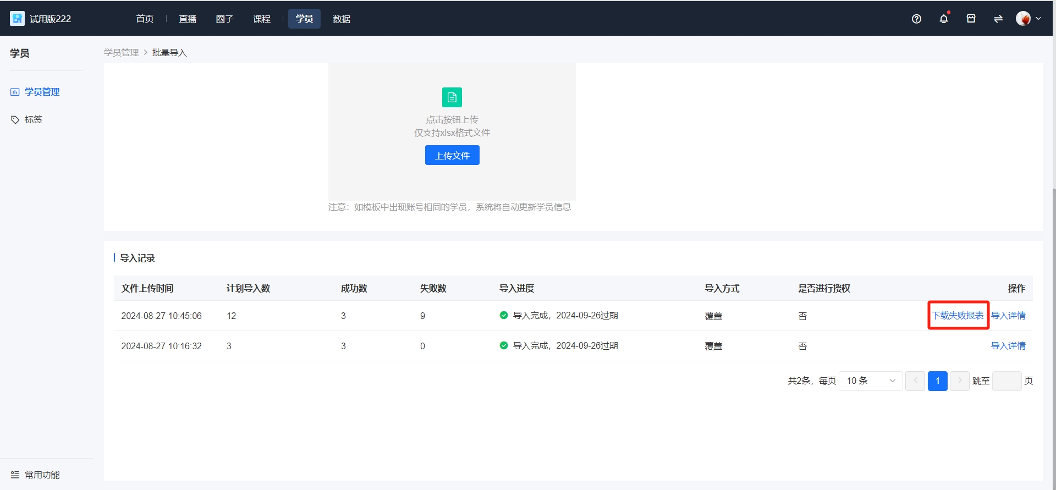Open 标签 in sidebar
The image size is (1056, 490).
[x=34, y=119]
